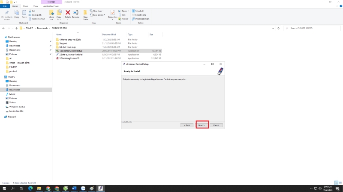Select the 3.SteinbergCubase10 file
The image size is (343, 192).
[x=69, y=58]
